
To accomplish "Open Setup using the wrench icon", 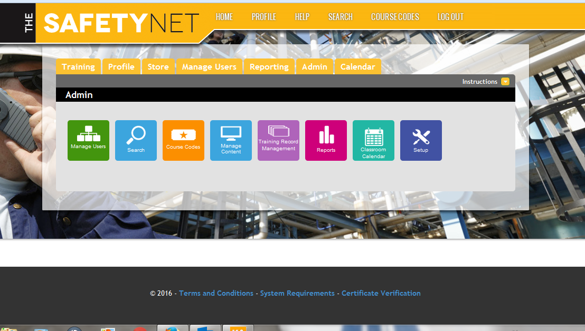I will (x=421, y=140).
